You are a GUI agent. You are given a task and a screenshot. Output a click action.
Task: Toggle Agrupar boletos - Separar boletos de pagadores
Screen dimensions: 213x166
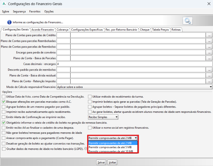[90, 107]
